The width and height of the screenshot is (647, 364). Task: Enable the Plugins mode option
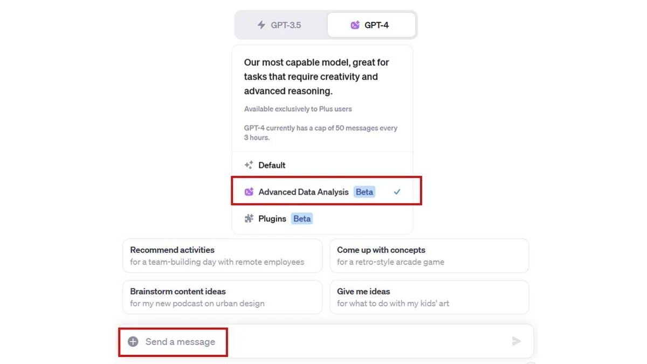322,218
